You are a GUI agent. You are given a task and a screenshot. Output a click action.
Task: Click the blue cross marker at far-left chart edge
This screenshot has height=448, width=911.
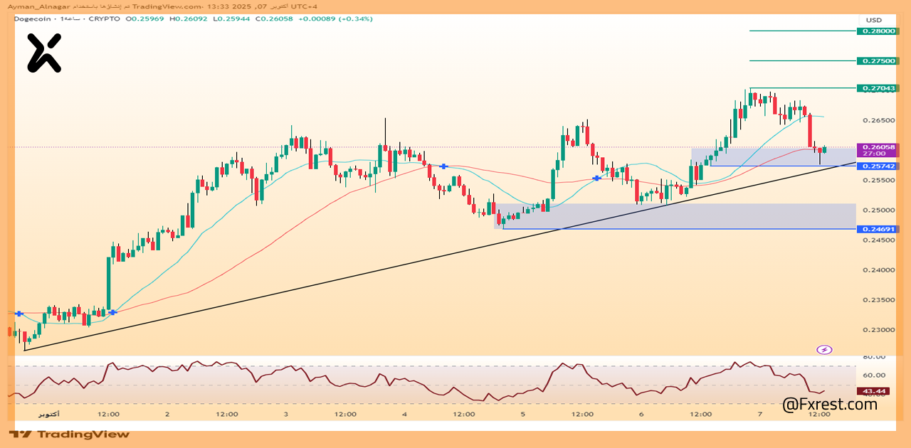[x=19, y=314]
